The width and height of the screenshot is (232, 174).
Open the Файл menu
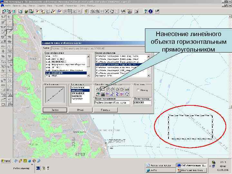(x=7, y=5)
